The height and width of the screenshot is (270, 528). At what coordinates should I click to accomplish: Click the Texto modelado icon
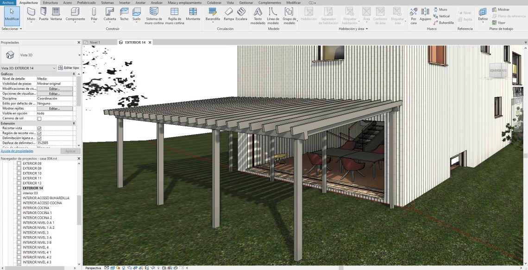click(258, 14)
